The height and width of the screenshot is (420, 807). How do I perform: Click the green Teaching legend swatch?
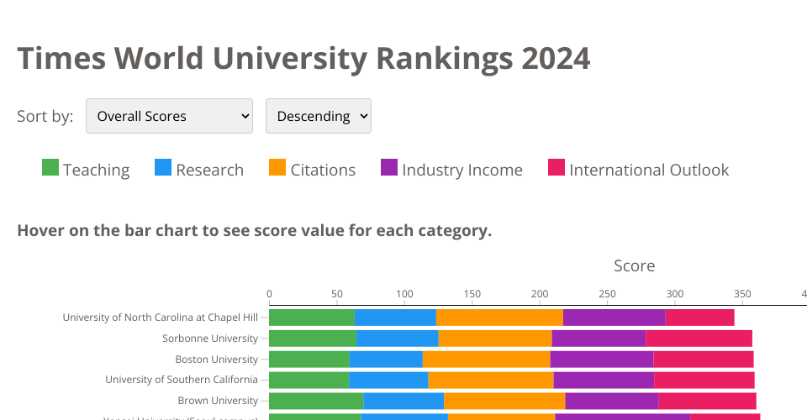[50, 168]
